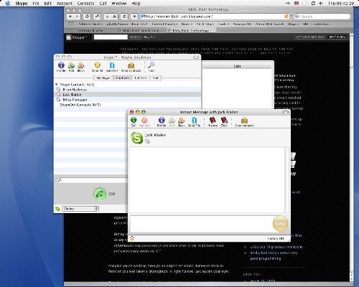Switch to My Skype tab
The height and width of the screenshot is (287, 359).
click(x=103, y=77)
